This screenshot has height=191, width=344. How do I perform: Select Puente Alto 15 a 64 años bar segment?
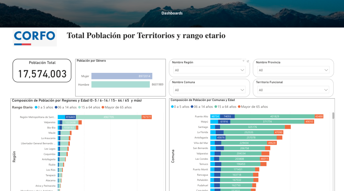[274, 116]
